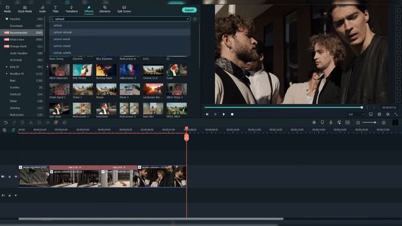Click the Crop icon in the timeline toolbar

click(x=39, y=123)
